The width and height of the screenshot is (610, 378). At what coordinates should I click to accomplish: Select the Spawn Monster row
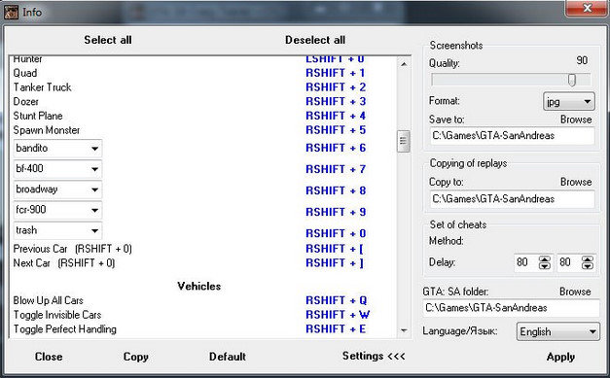47,130
